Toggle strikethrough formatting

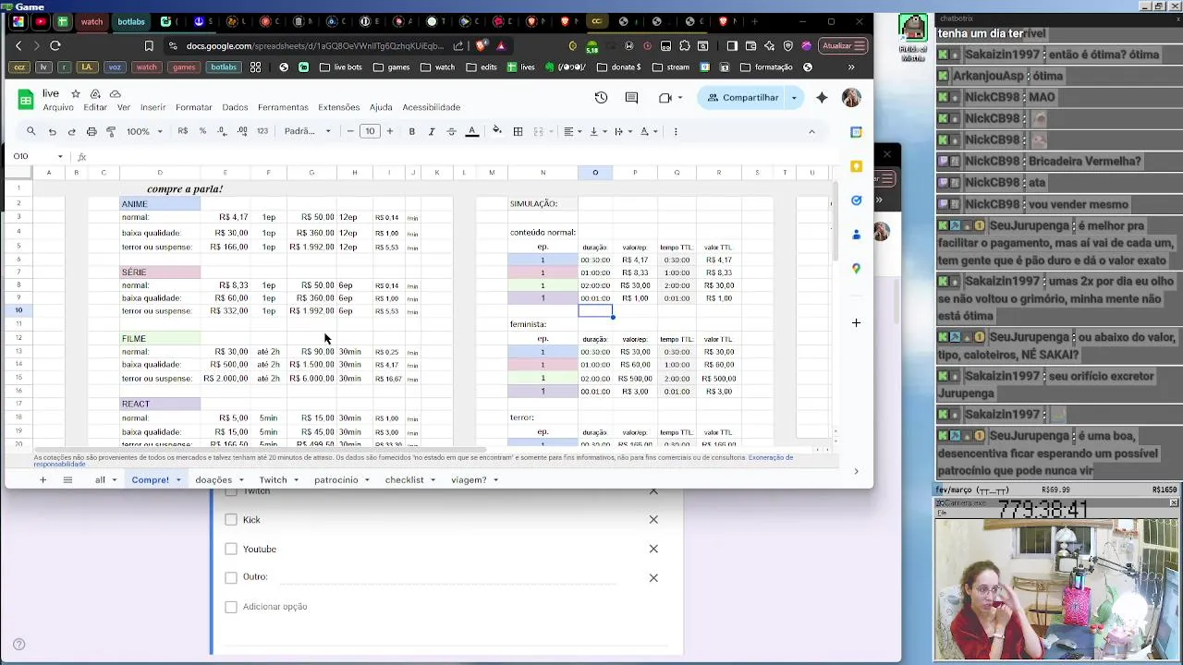coord(451,131)
